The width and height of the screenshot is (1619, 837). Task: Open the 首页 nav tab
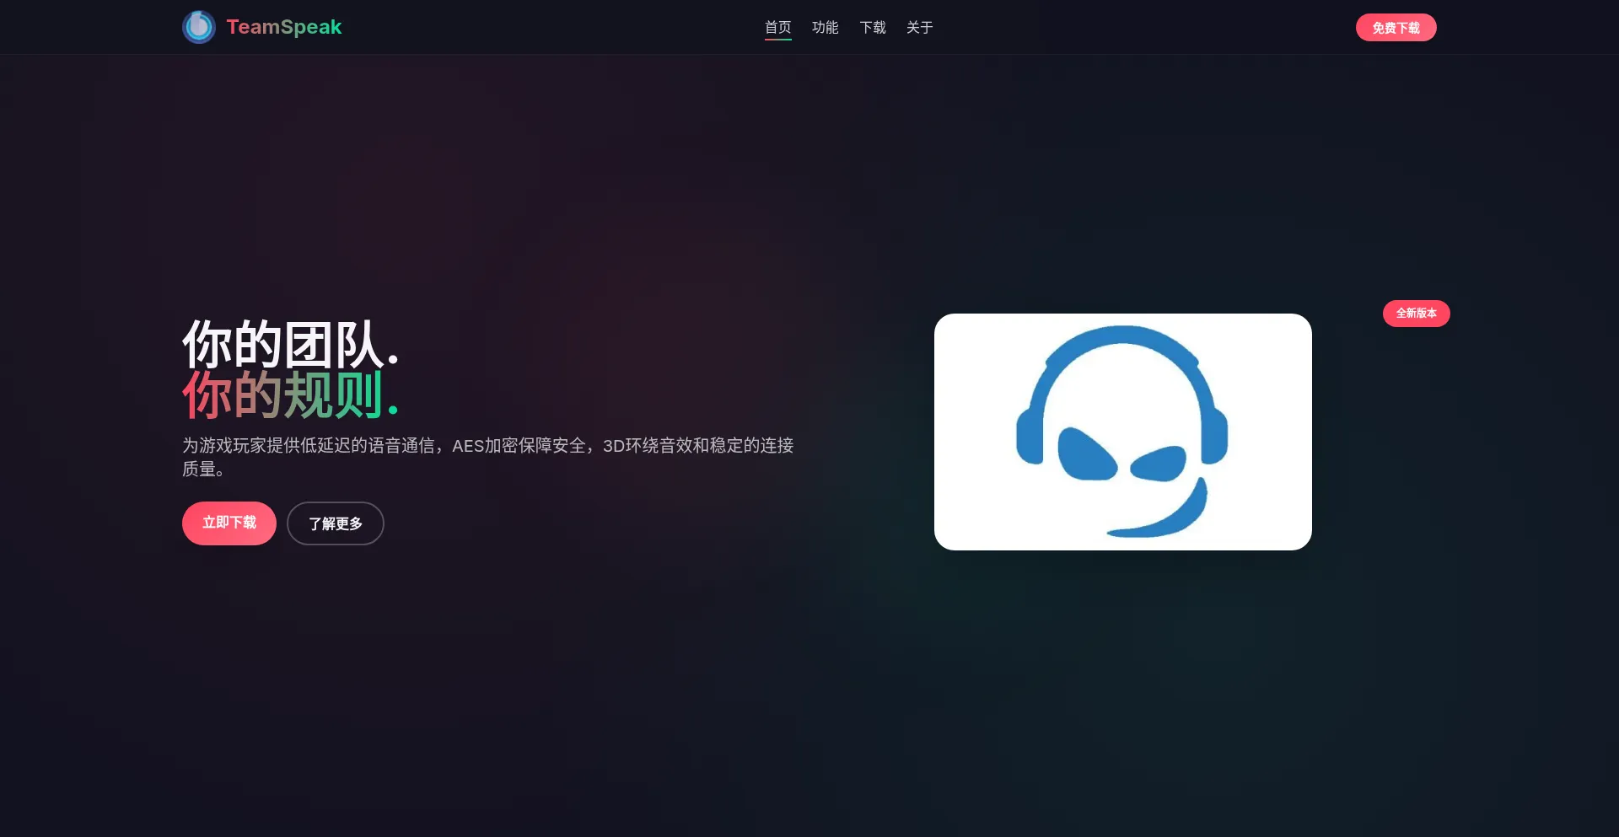point(777,28)
